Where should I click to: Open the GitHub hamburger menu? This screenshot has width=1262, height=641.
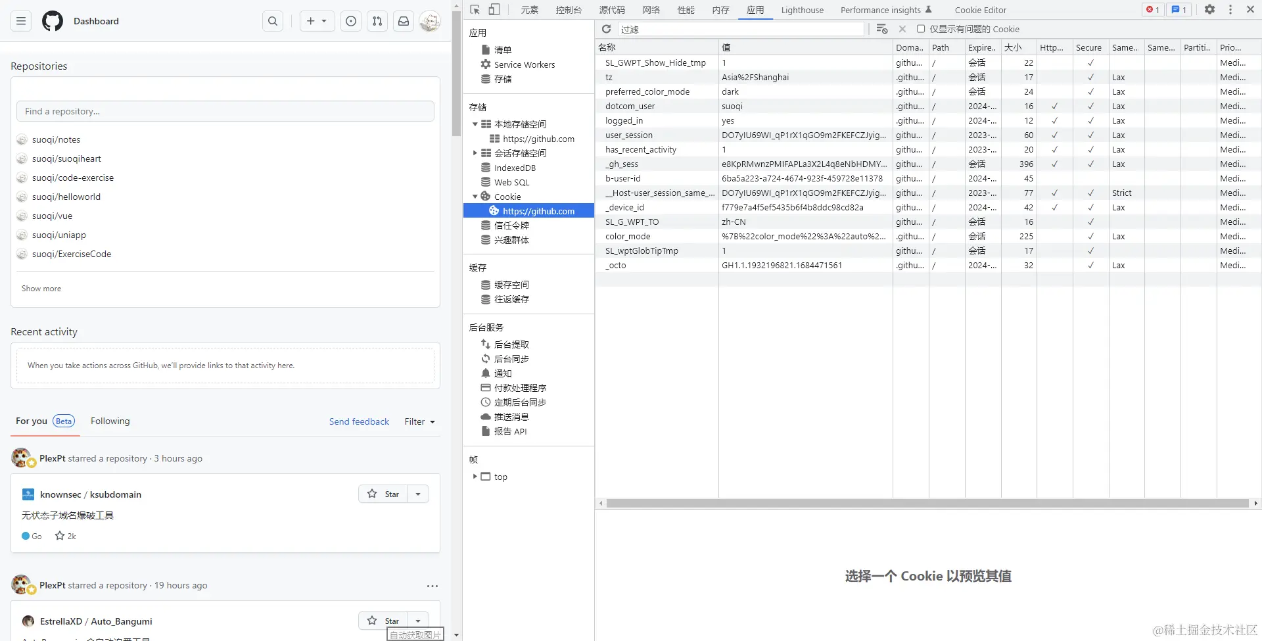[21, 21]
